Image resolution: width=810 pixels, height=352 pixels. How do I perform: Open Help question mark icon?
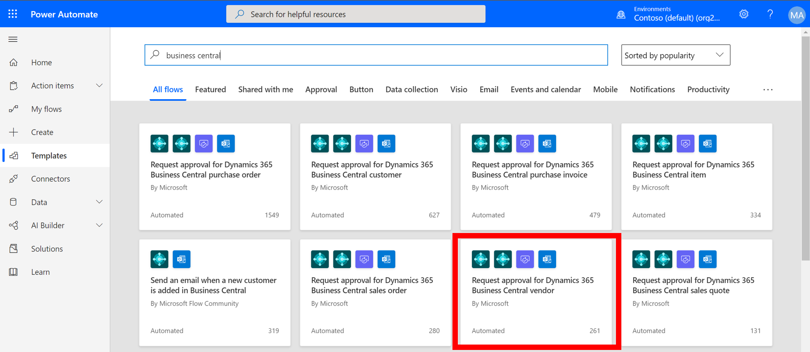point(770,14)
